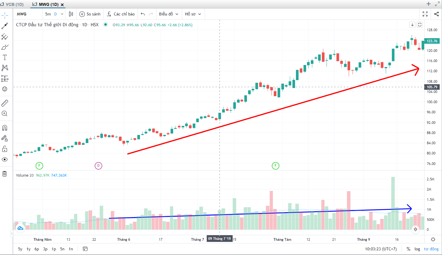Select the Text annotation tool
Screen dimensions: 442x255
pos(5,57)
